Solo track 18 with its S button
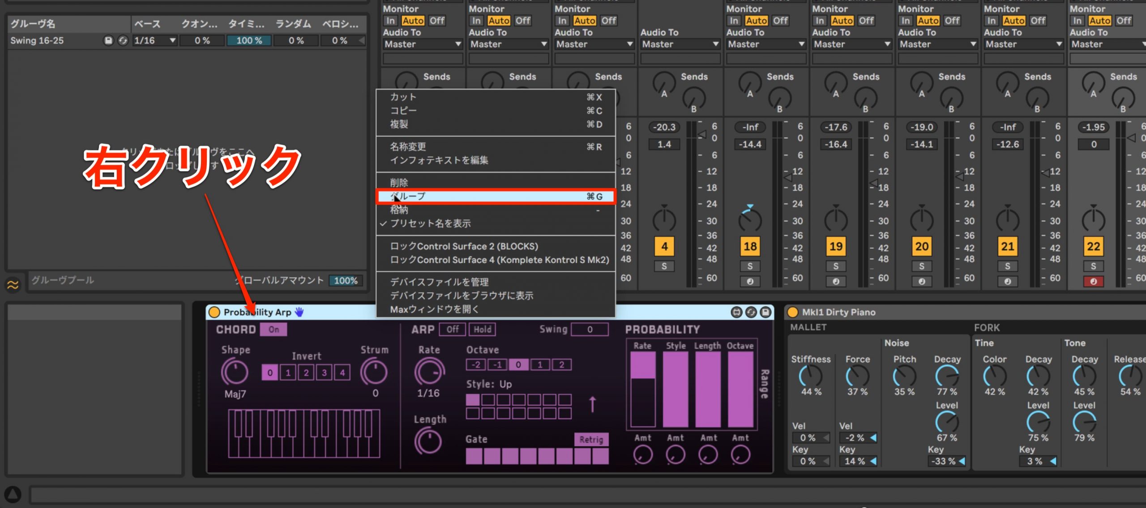This screenshot has width=1146, height=508. [750, 267]
